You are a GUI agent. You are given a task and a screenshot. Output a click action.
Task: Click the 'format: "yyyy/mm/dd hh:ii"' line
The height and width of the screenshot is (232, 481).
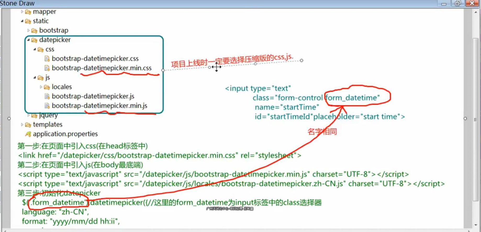tap(71, 221)
